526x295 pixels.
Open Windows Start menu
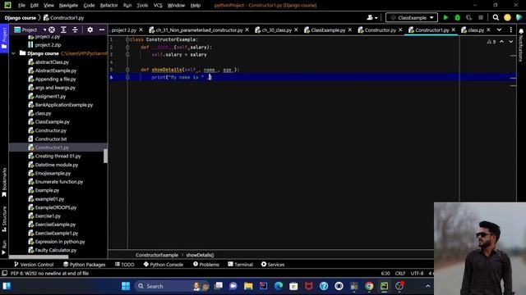coord(126,286)
